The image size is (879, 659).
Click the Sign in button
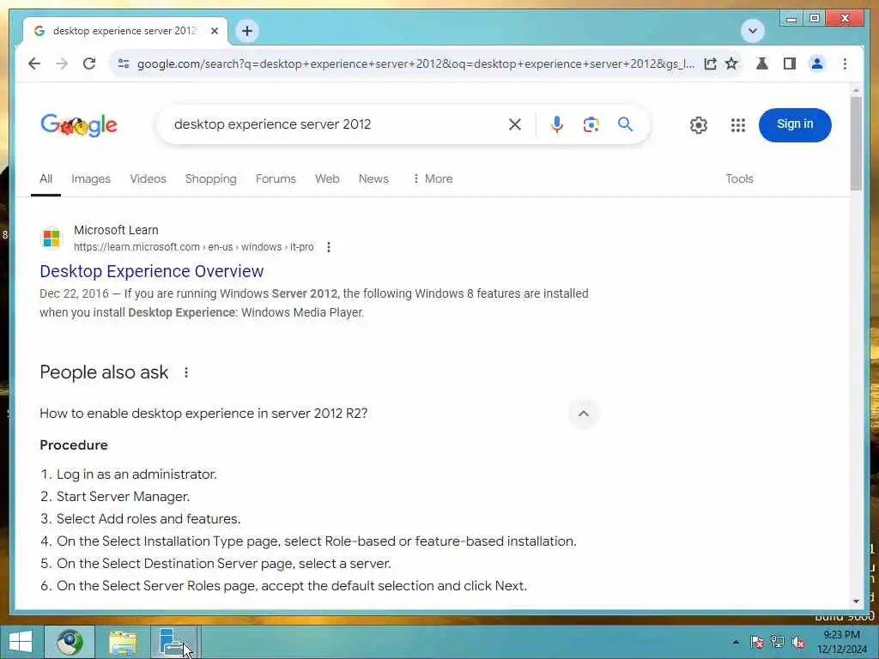[x=795, y=124]
